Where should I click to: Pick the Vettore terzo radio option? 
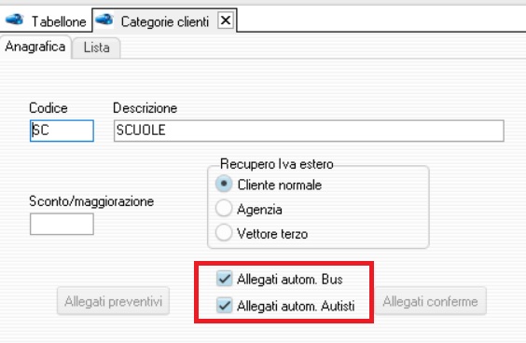point(224,232)
